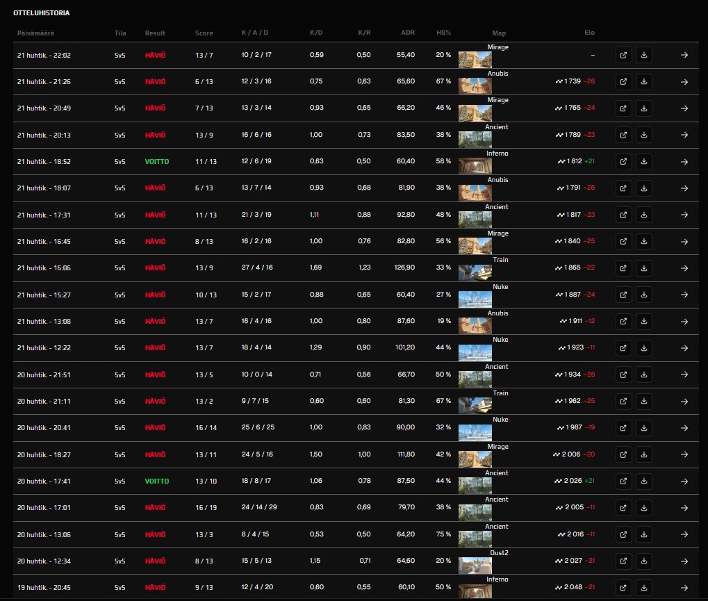Viewport: 708px width, 601px height.
Task: Click K/R value 1,23
Action: [365, 267]
